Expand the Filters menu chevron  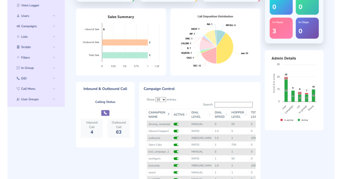[54, 58]
